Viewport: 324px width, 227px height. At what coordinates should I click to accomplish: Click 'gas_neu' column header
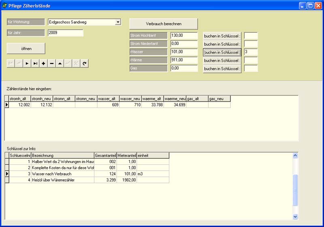click(x=219, y=99)
